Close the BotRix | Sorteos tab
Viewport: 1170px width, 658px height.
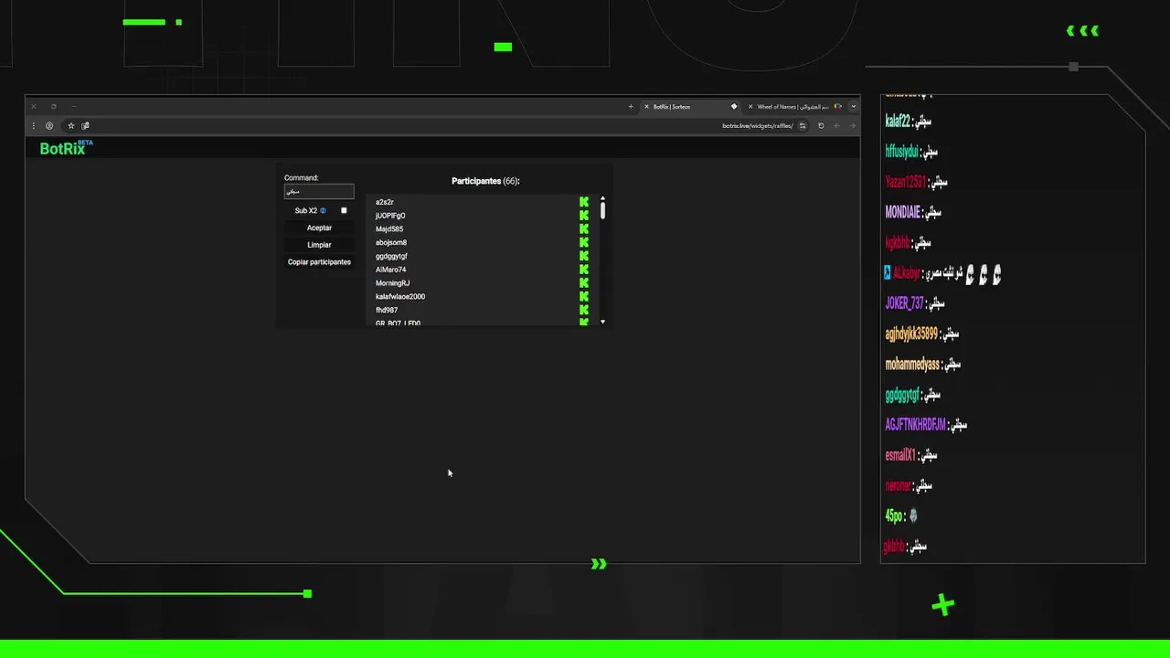point(646,107)
